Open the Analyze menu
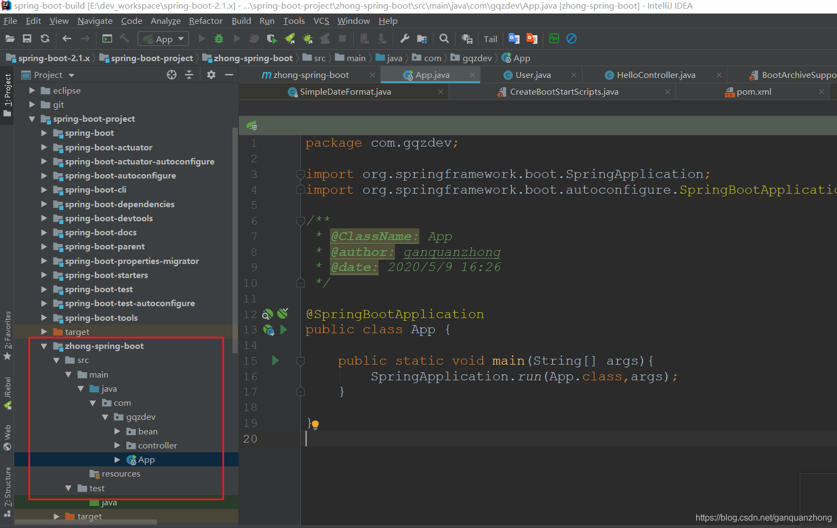 coord(165,21)
